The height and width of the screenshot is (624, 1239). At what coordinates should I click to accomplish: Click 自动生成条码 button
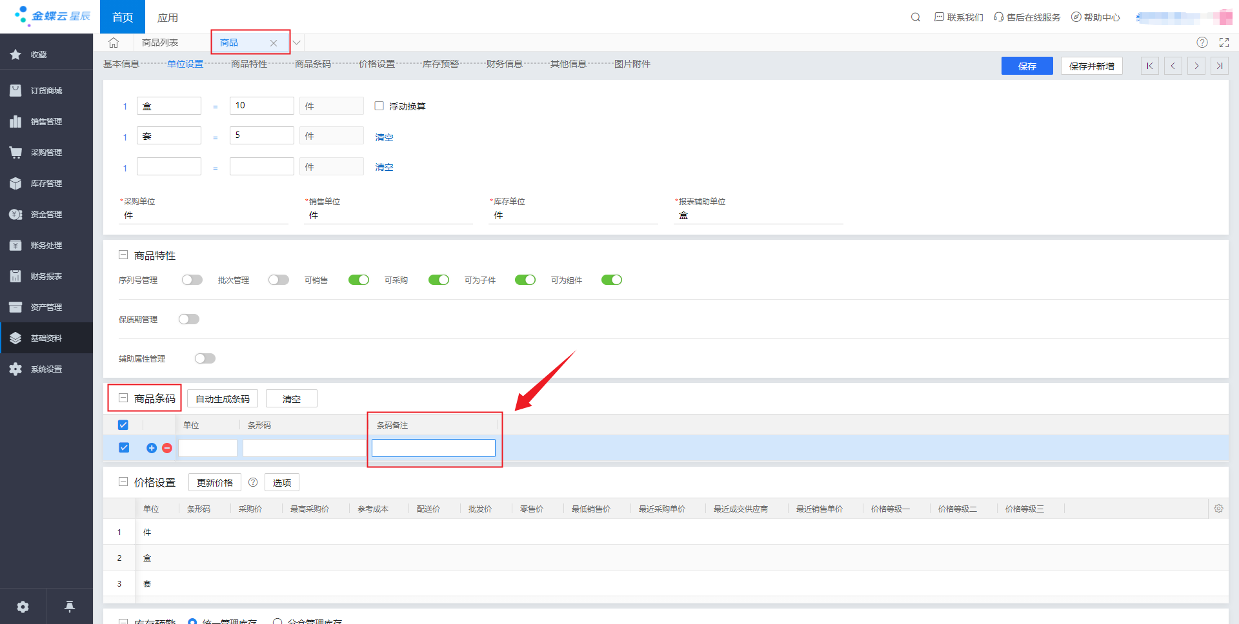click(x=223, y=399)
